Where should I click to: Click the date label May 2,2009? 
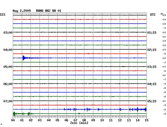(x=22, y=11)
